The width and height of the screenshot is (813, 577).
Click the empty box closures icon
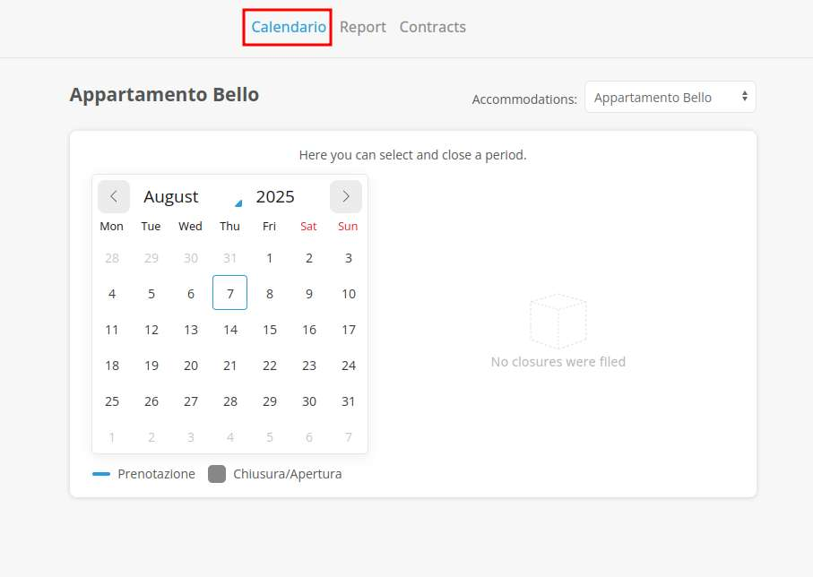click(558, 321)
